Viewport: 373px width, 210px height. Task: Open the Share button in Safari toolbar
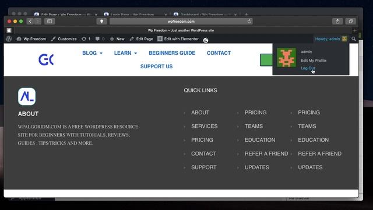pos(337,22)
